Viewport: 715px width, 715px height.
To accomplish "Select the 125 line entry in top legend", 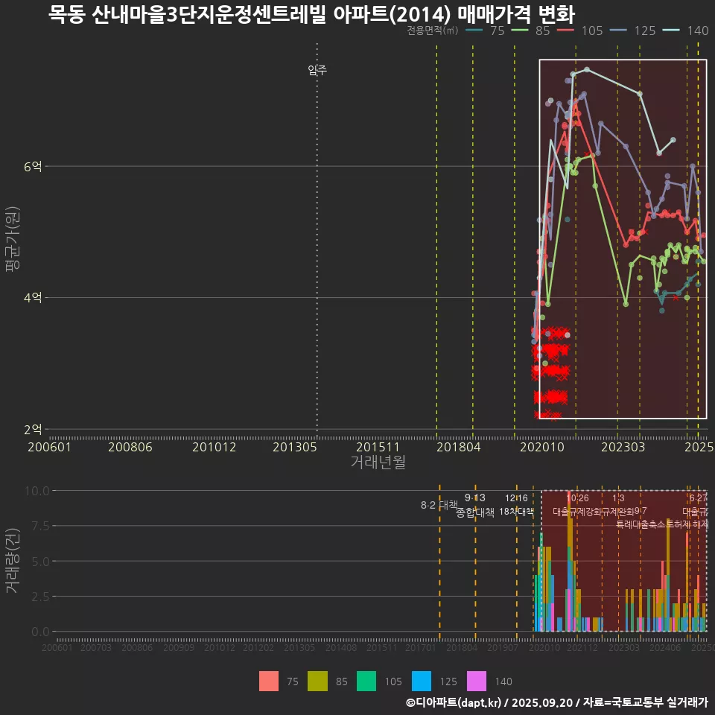I will (x=634, y=31).
